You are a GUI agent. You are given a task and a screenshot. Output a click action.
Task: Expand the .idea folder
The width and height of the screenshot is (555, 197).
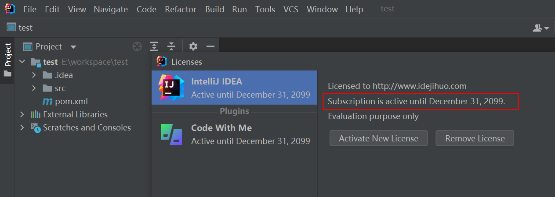pos(34,75)
